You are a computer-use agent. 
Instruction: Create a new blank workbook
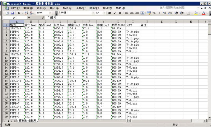pyautogui.click(x=7, y=13)
